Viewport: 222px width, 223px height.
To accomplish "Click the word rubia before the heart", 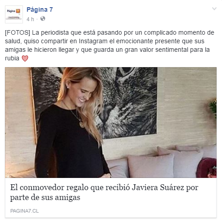I will pyautogui.click(x=12, y=58).
